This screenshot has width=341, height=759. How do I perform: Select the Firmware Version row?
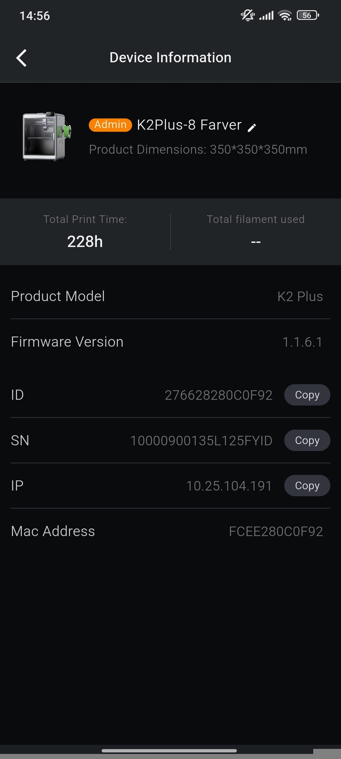(170, 342)
